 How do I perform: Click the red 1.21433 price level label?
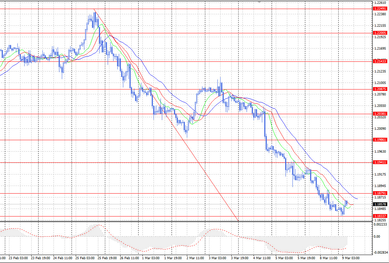click(380, 61)
